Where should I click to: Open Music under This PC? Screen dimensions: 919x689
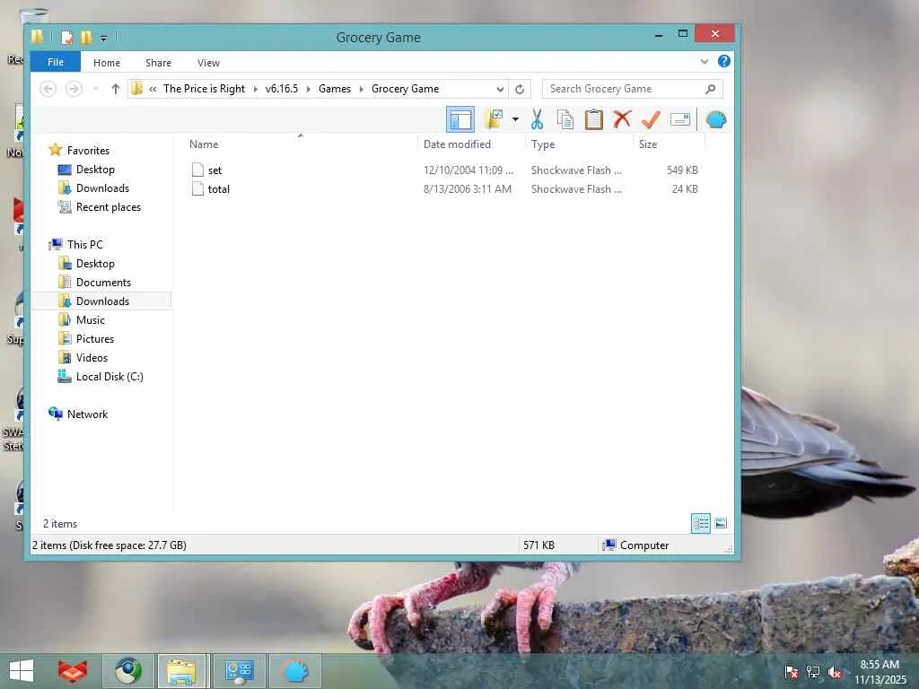(x=91, y=320)
